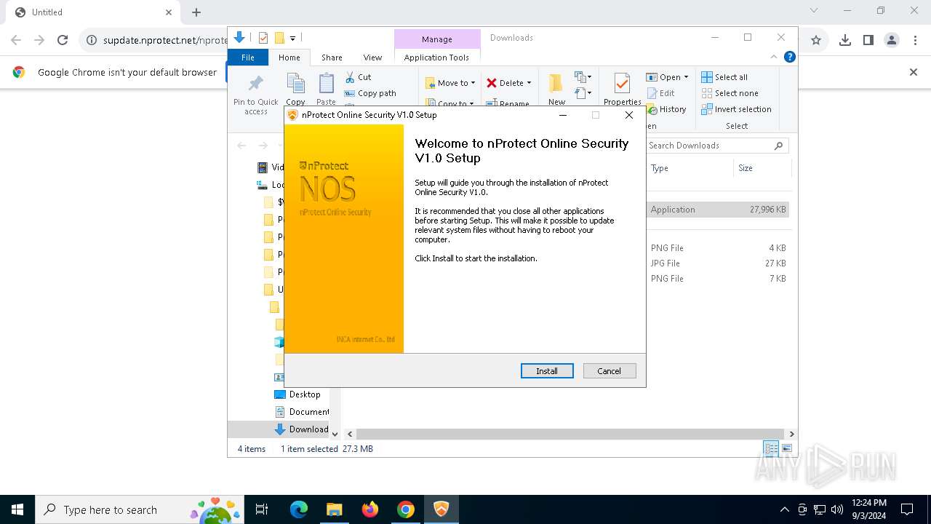Select the JPG File row

coord(717,263)
